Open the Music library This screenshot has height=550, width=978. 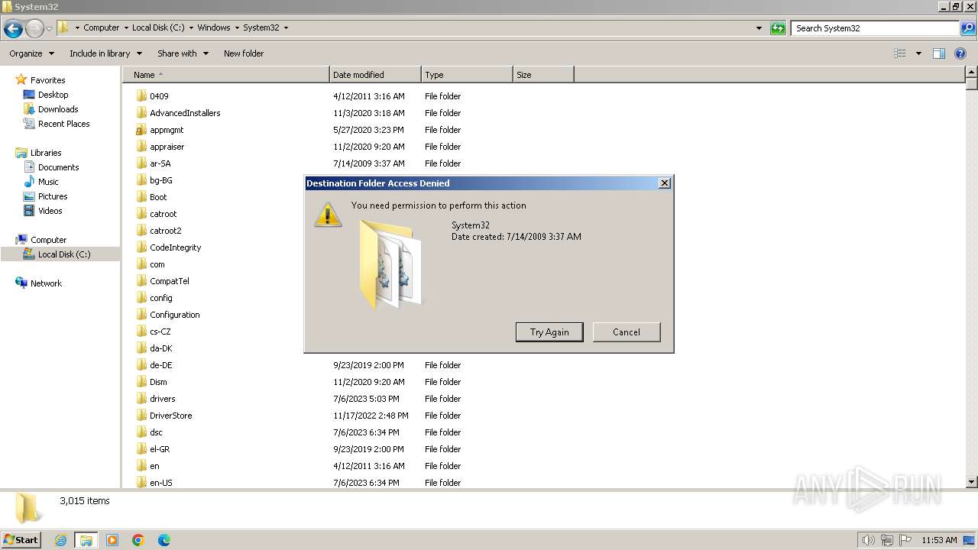click(x=48, y=182)
